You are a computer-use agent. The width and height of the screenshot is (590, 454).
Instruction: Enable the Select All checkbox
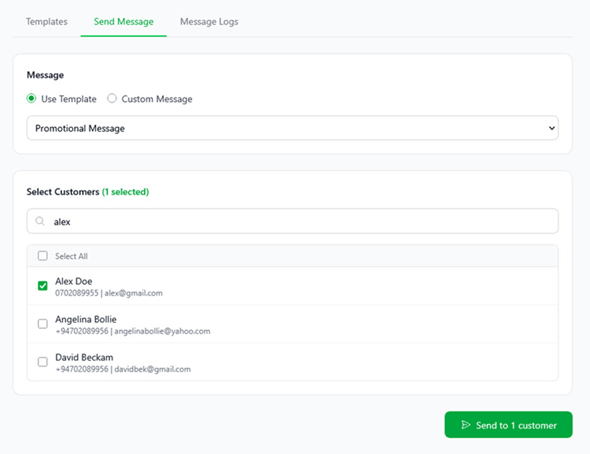[x=43, y=256]
